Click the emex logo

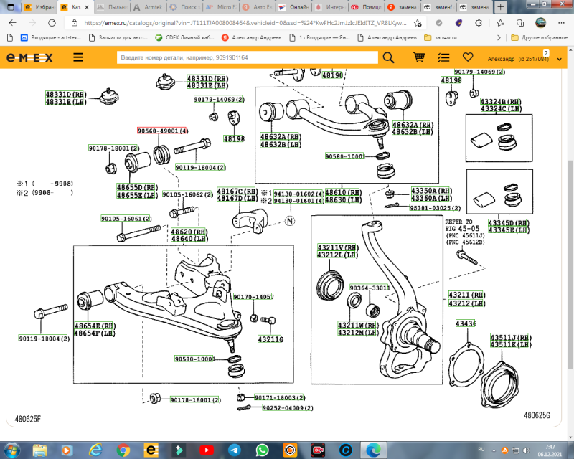pyautogui.click(x=30, y=57)
